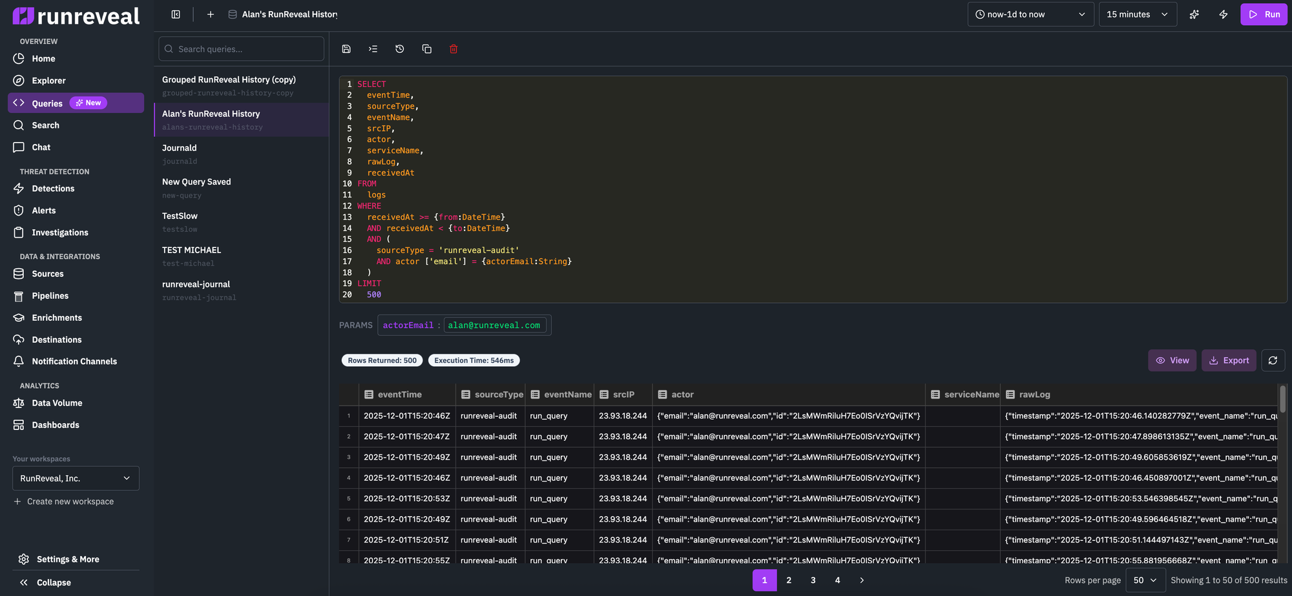Click the save query icon
This screenshot has width=1292, height=596.
pyautogui.click(x=346, y=49)
